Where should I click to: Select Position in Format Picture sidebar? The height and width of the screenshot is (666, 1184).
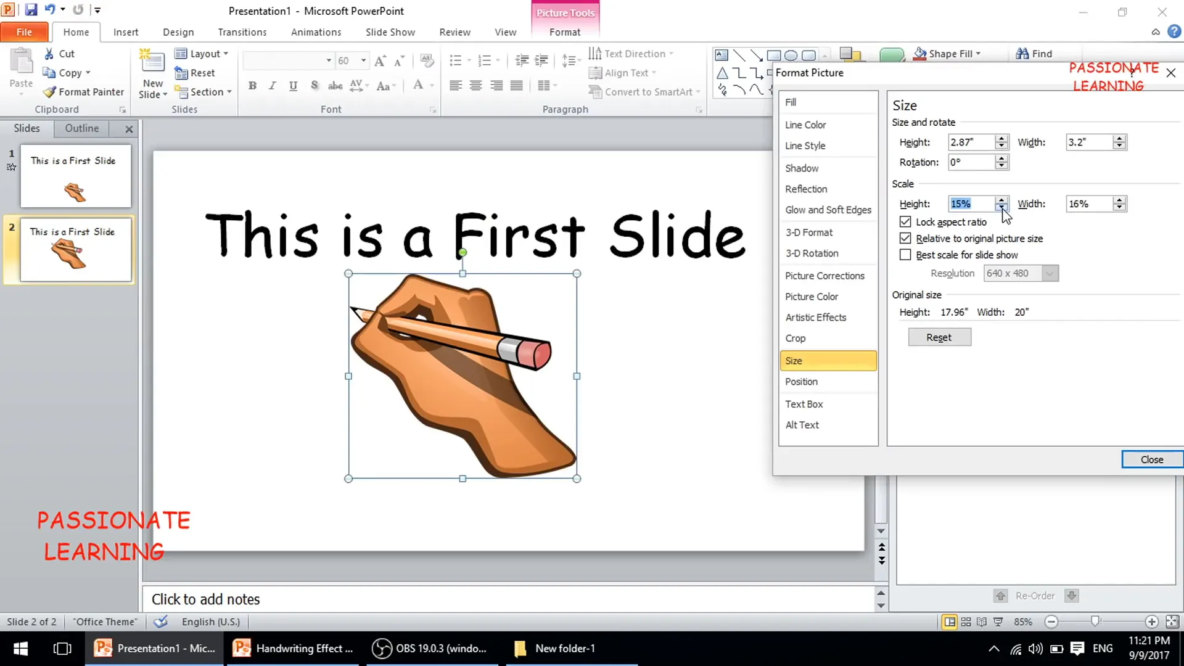828,382
